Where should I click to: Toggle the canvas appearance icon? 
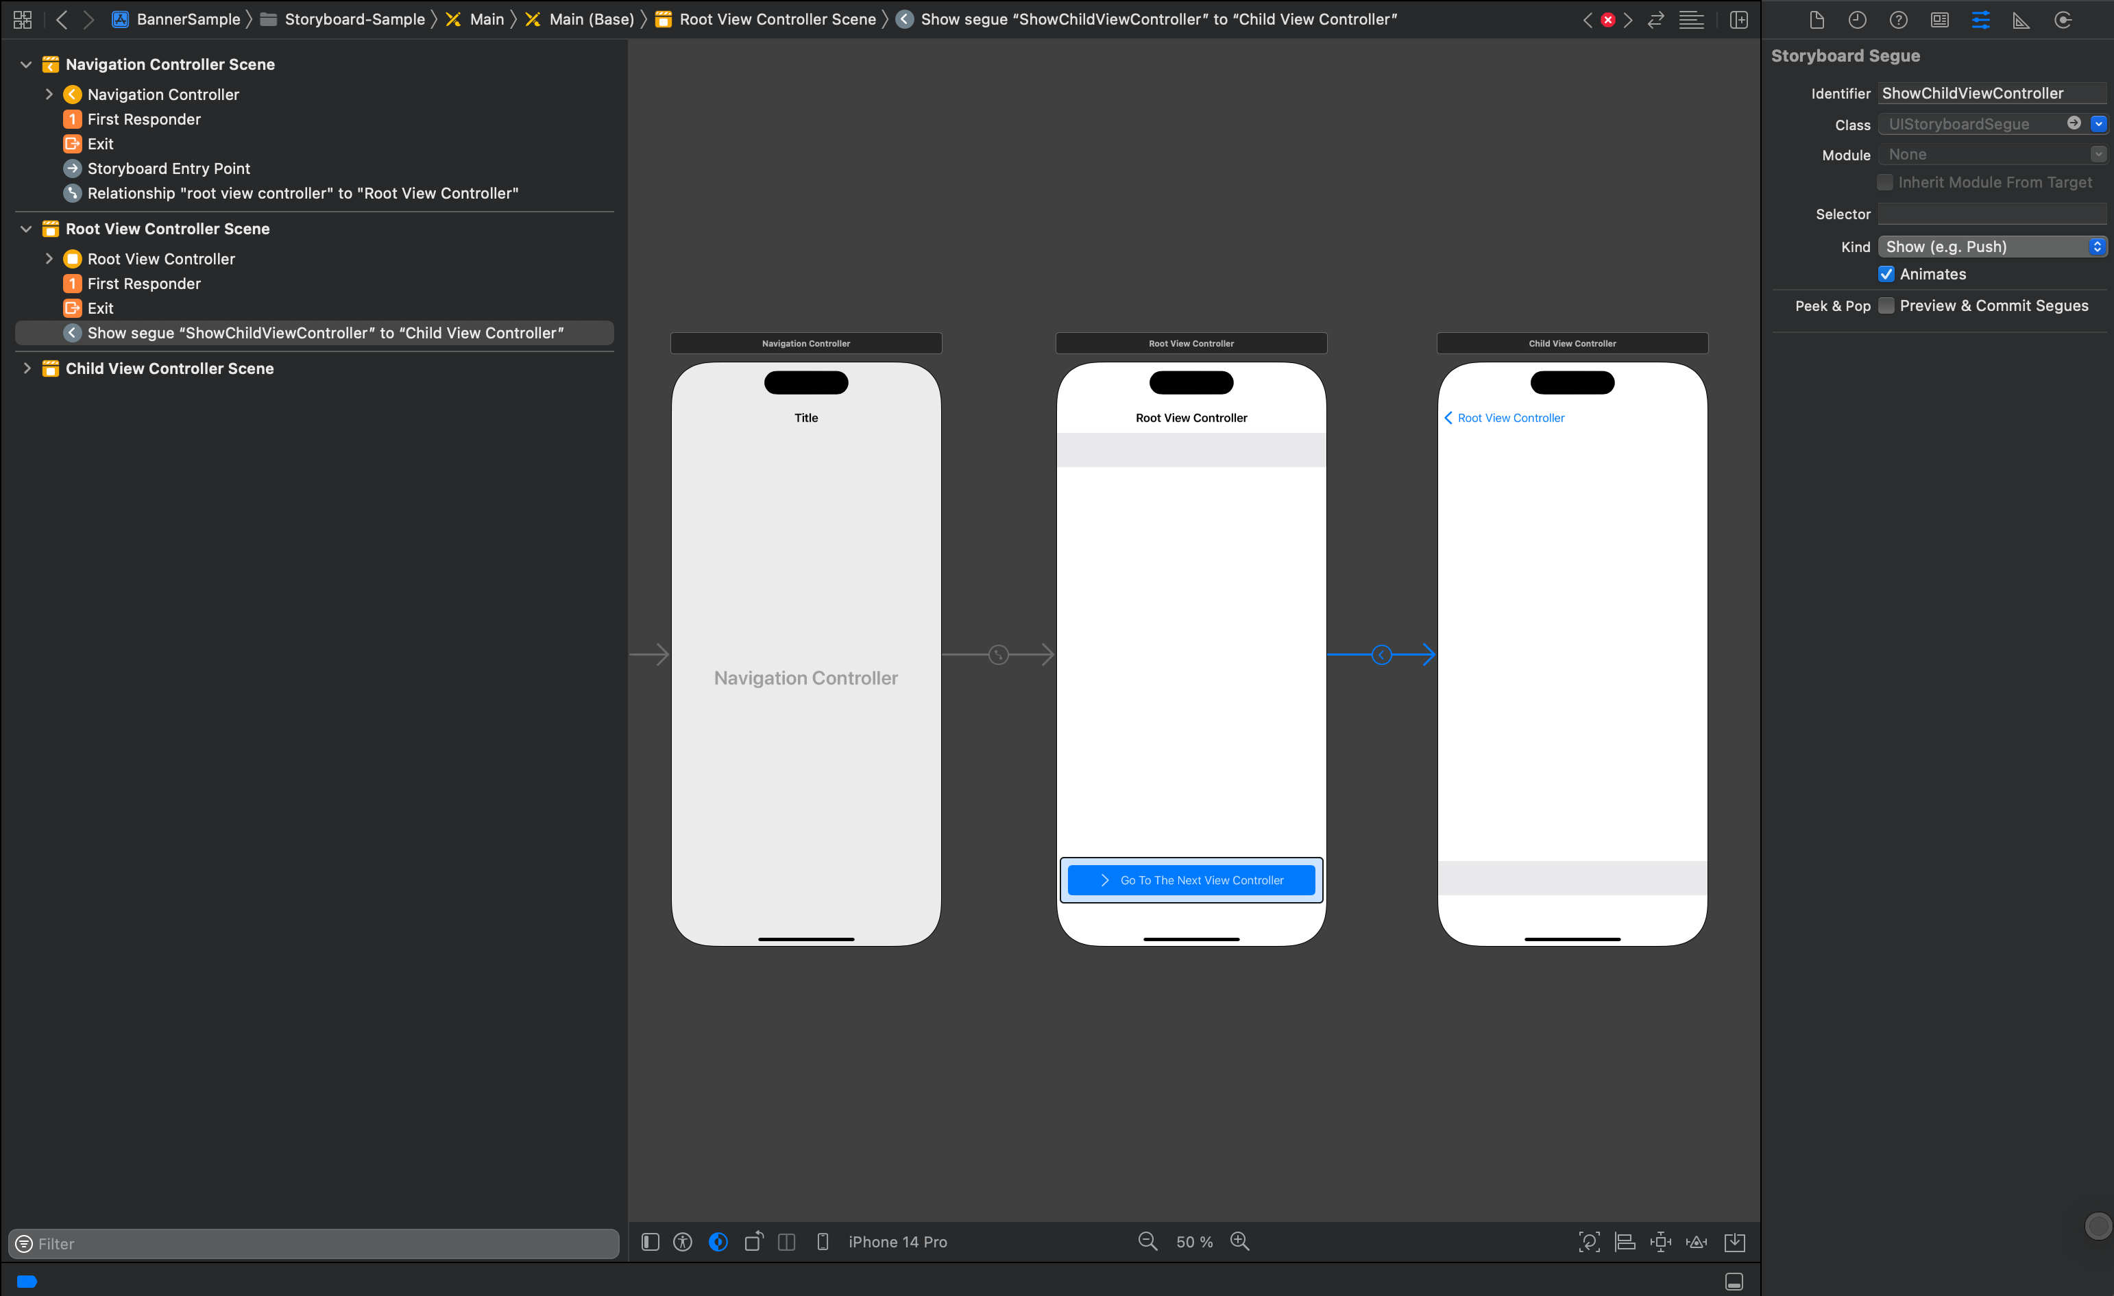tap(718, 1241)
